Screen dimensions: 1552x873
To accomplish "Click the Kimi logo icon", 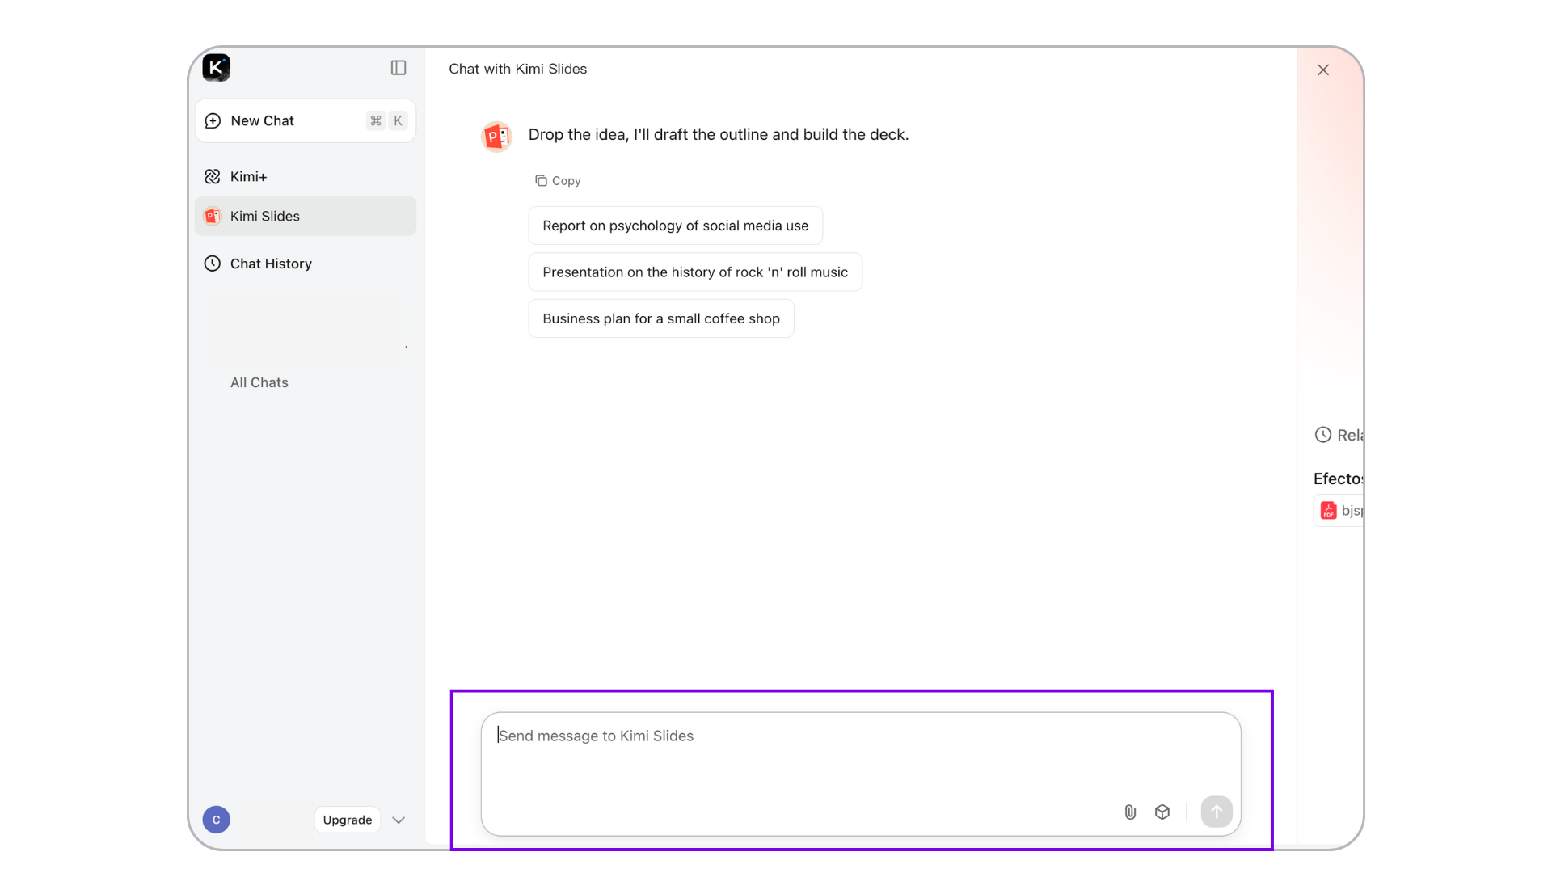I will coord(216,68).
